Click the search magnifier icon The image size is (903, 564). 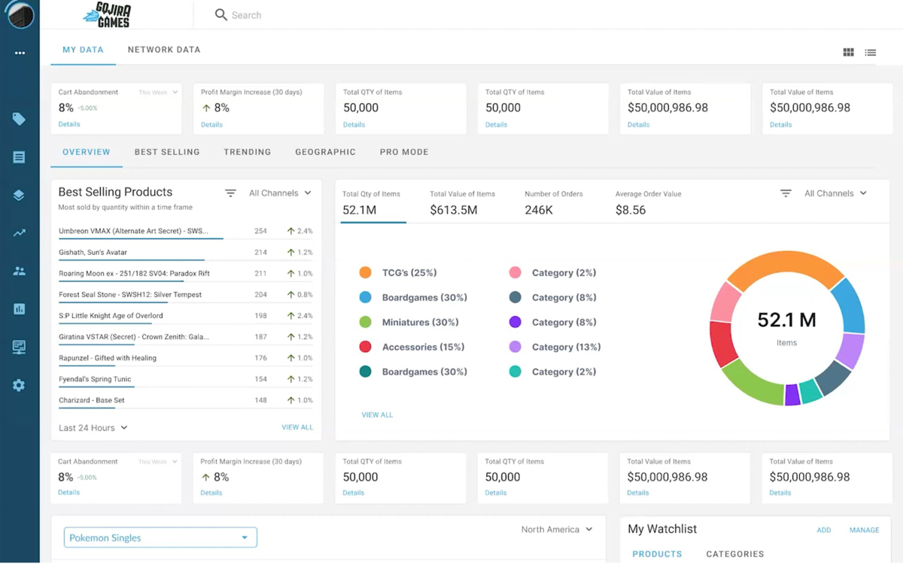coord(220,14)
